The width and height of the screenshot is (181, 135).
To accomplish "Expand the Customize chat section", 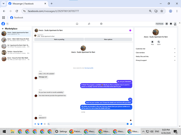I will pos(156,49).
